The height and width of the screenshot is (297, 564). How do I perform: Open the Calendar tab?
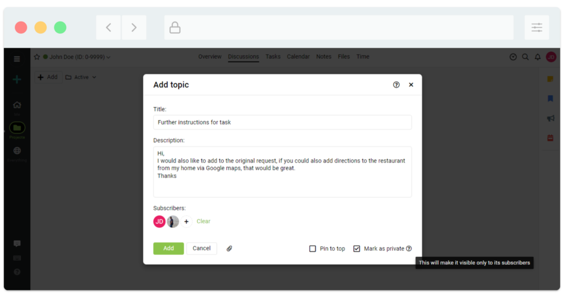click(x=298, y=57)
